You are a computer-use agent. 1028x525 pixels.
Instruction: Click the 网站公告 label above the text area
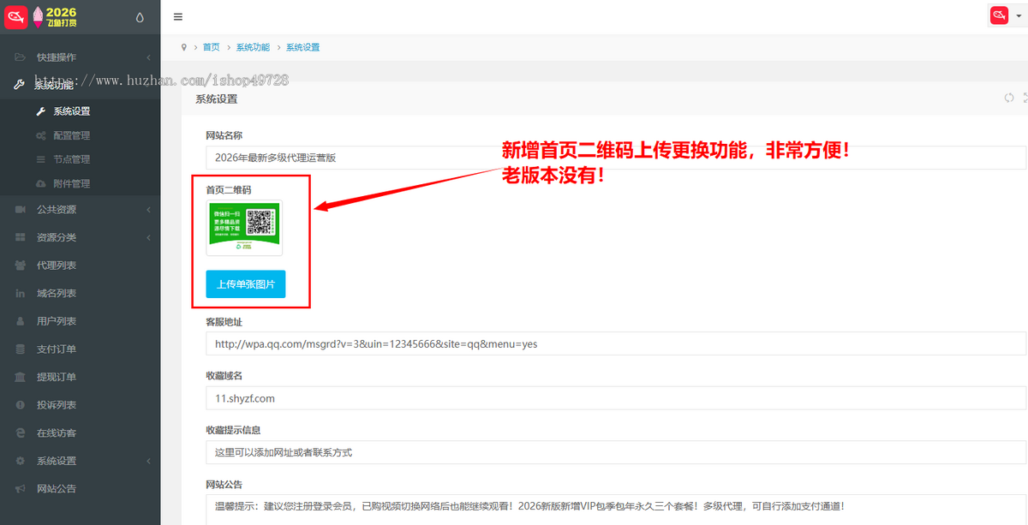pos(224,484)
